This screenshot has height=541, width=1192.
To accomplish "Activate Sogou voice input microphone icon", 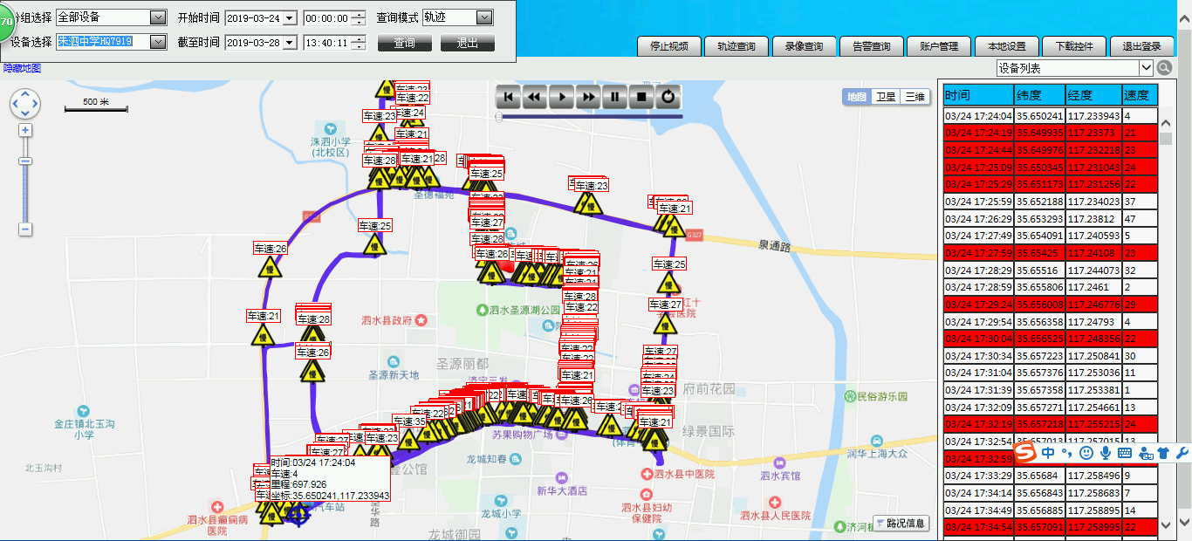I will (1106, 453).
